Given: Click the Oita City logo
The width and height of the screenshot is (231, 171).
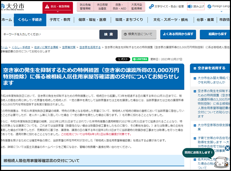Looking at the screenshot, I should tap(12, 7).
